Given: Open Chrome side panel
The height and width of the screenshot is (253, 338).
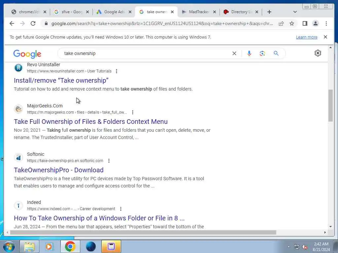Looking at the screenshot, I should click(305, 23).
